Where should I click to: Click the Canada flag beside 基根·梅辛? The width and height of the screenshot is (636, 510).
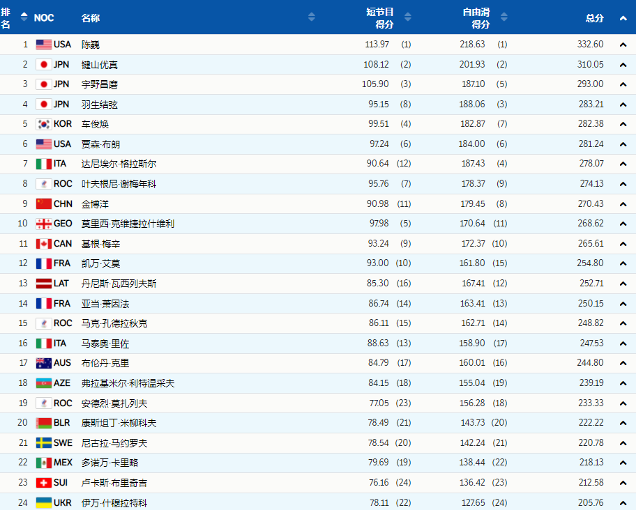click(43, 244)
